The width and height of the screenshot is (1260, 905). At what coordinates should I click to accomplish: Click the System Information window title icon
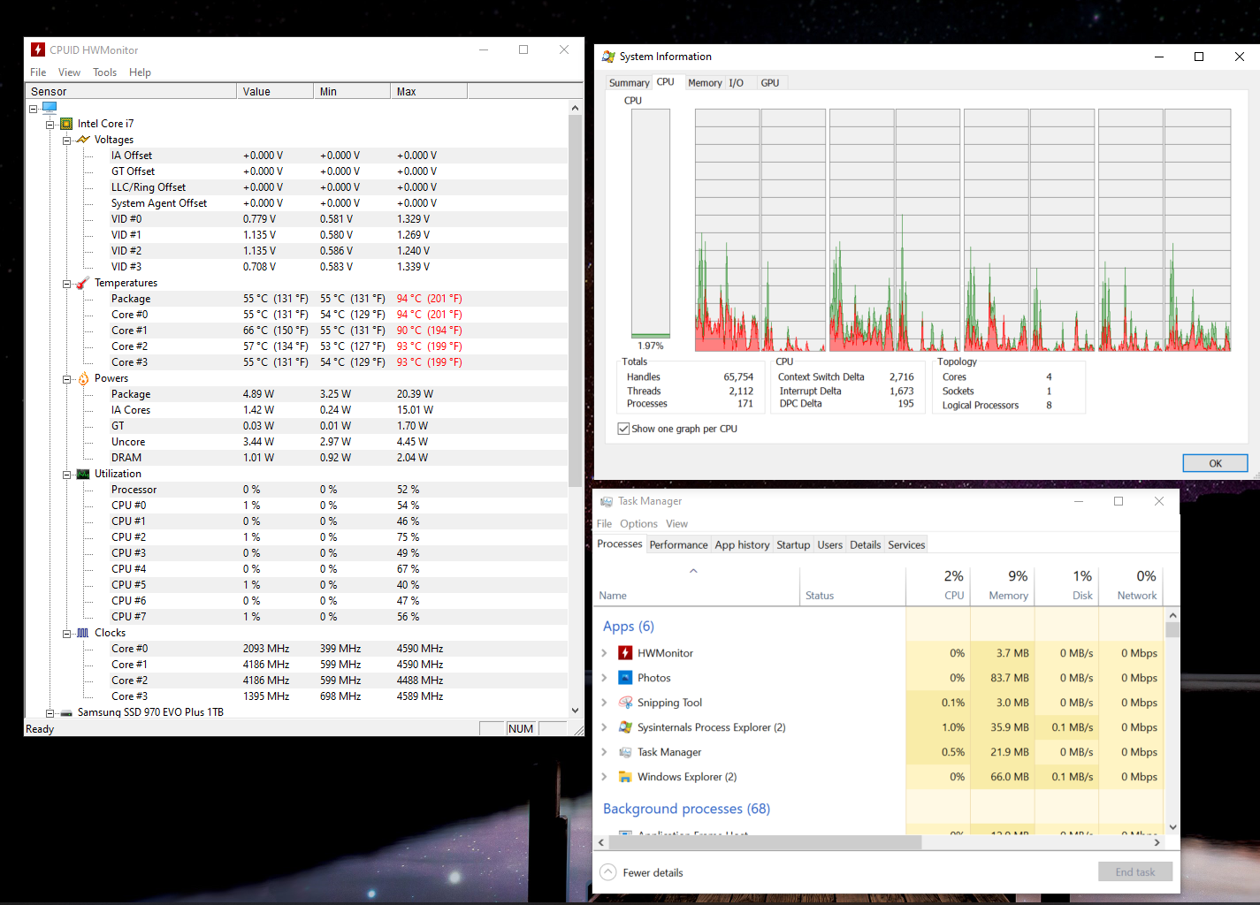click(608, 57)
